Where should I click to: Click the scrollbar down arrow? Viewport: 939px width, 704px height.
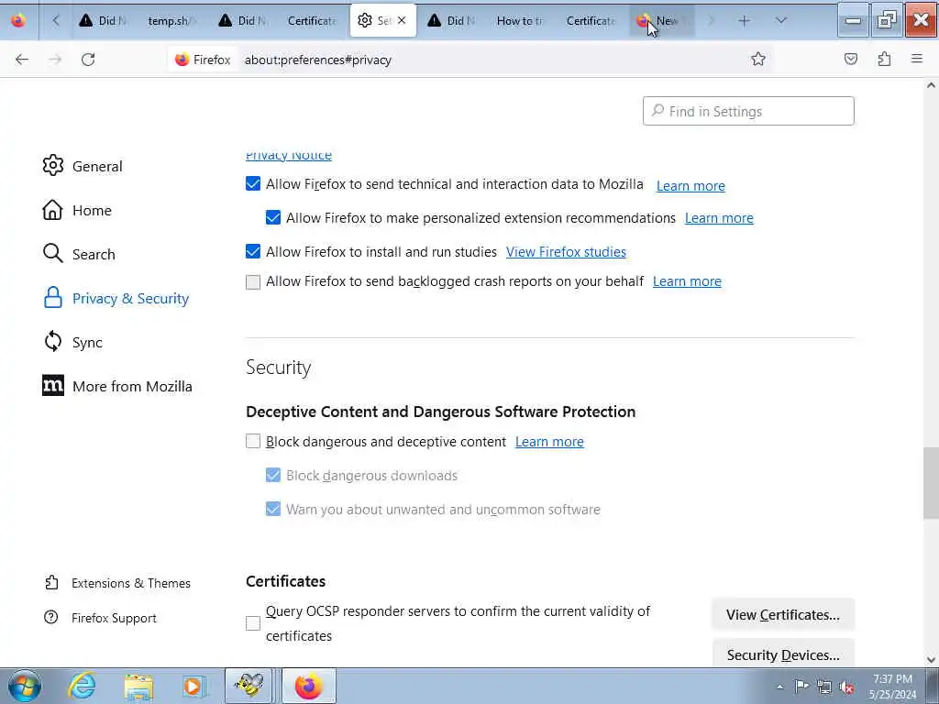pyautogui.click(x=931, y=659)
